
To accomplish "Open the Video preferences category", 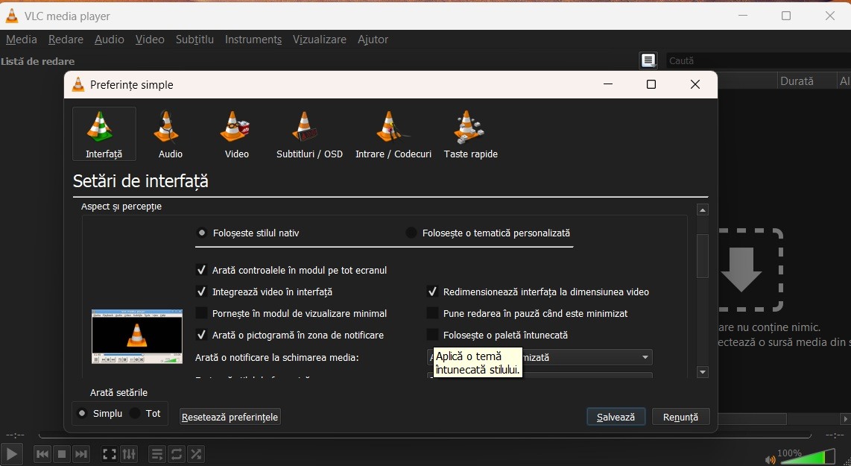I will pos(237,134).
